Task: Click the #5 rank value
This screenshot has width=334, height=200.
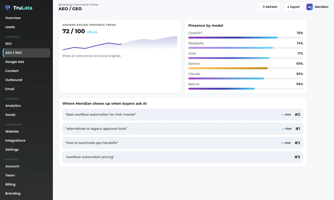Action: point(297,157)
